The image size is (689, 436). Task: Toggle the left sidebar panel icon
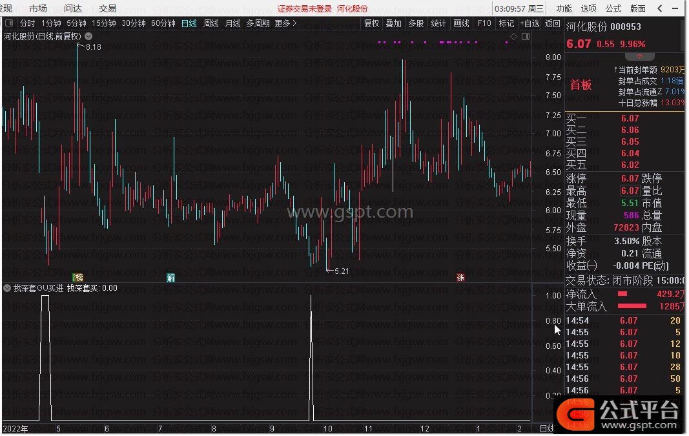[9, 23]
